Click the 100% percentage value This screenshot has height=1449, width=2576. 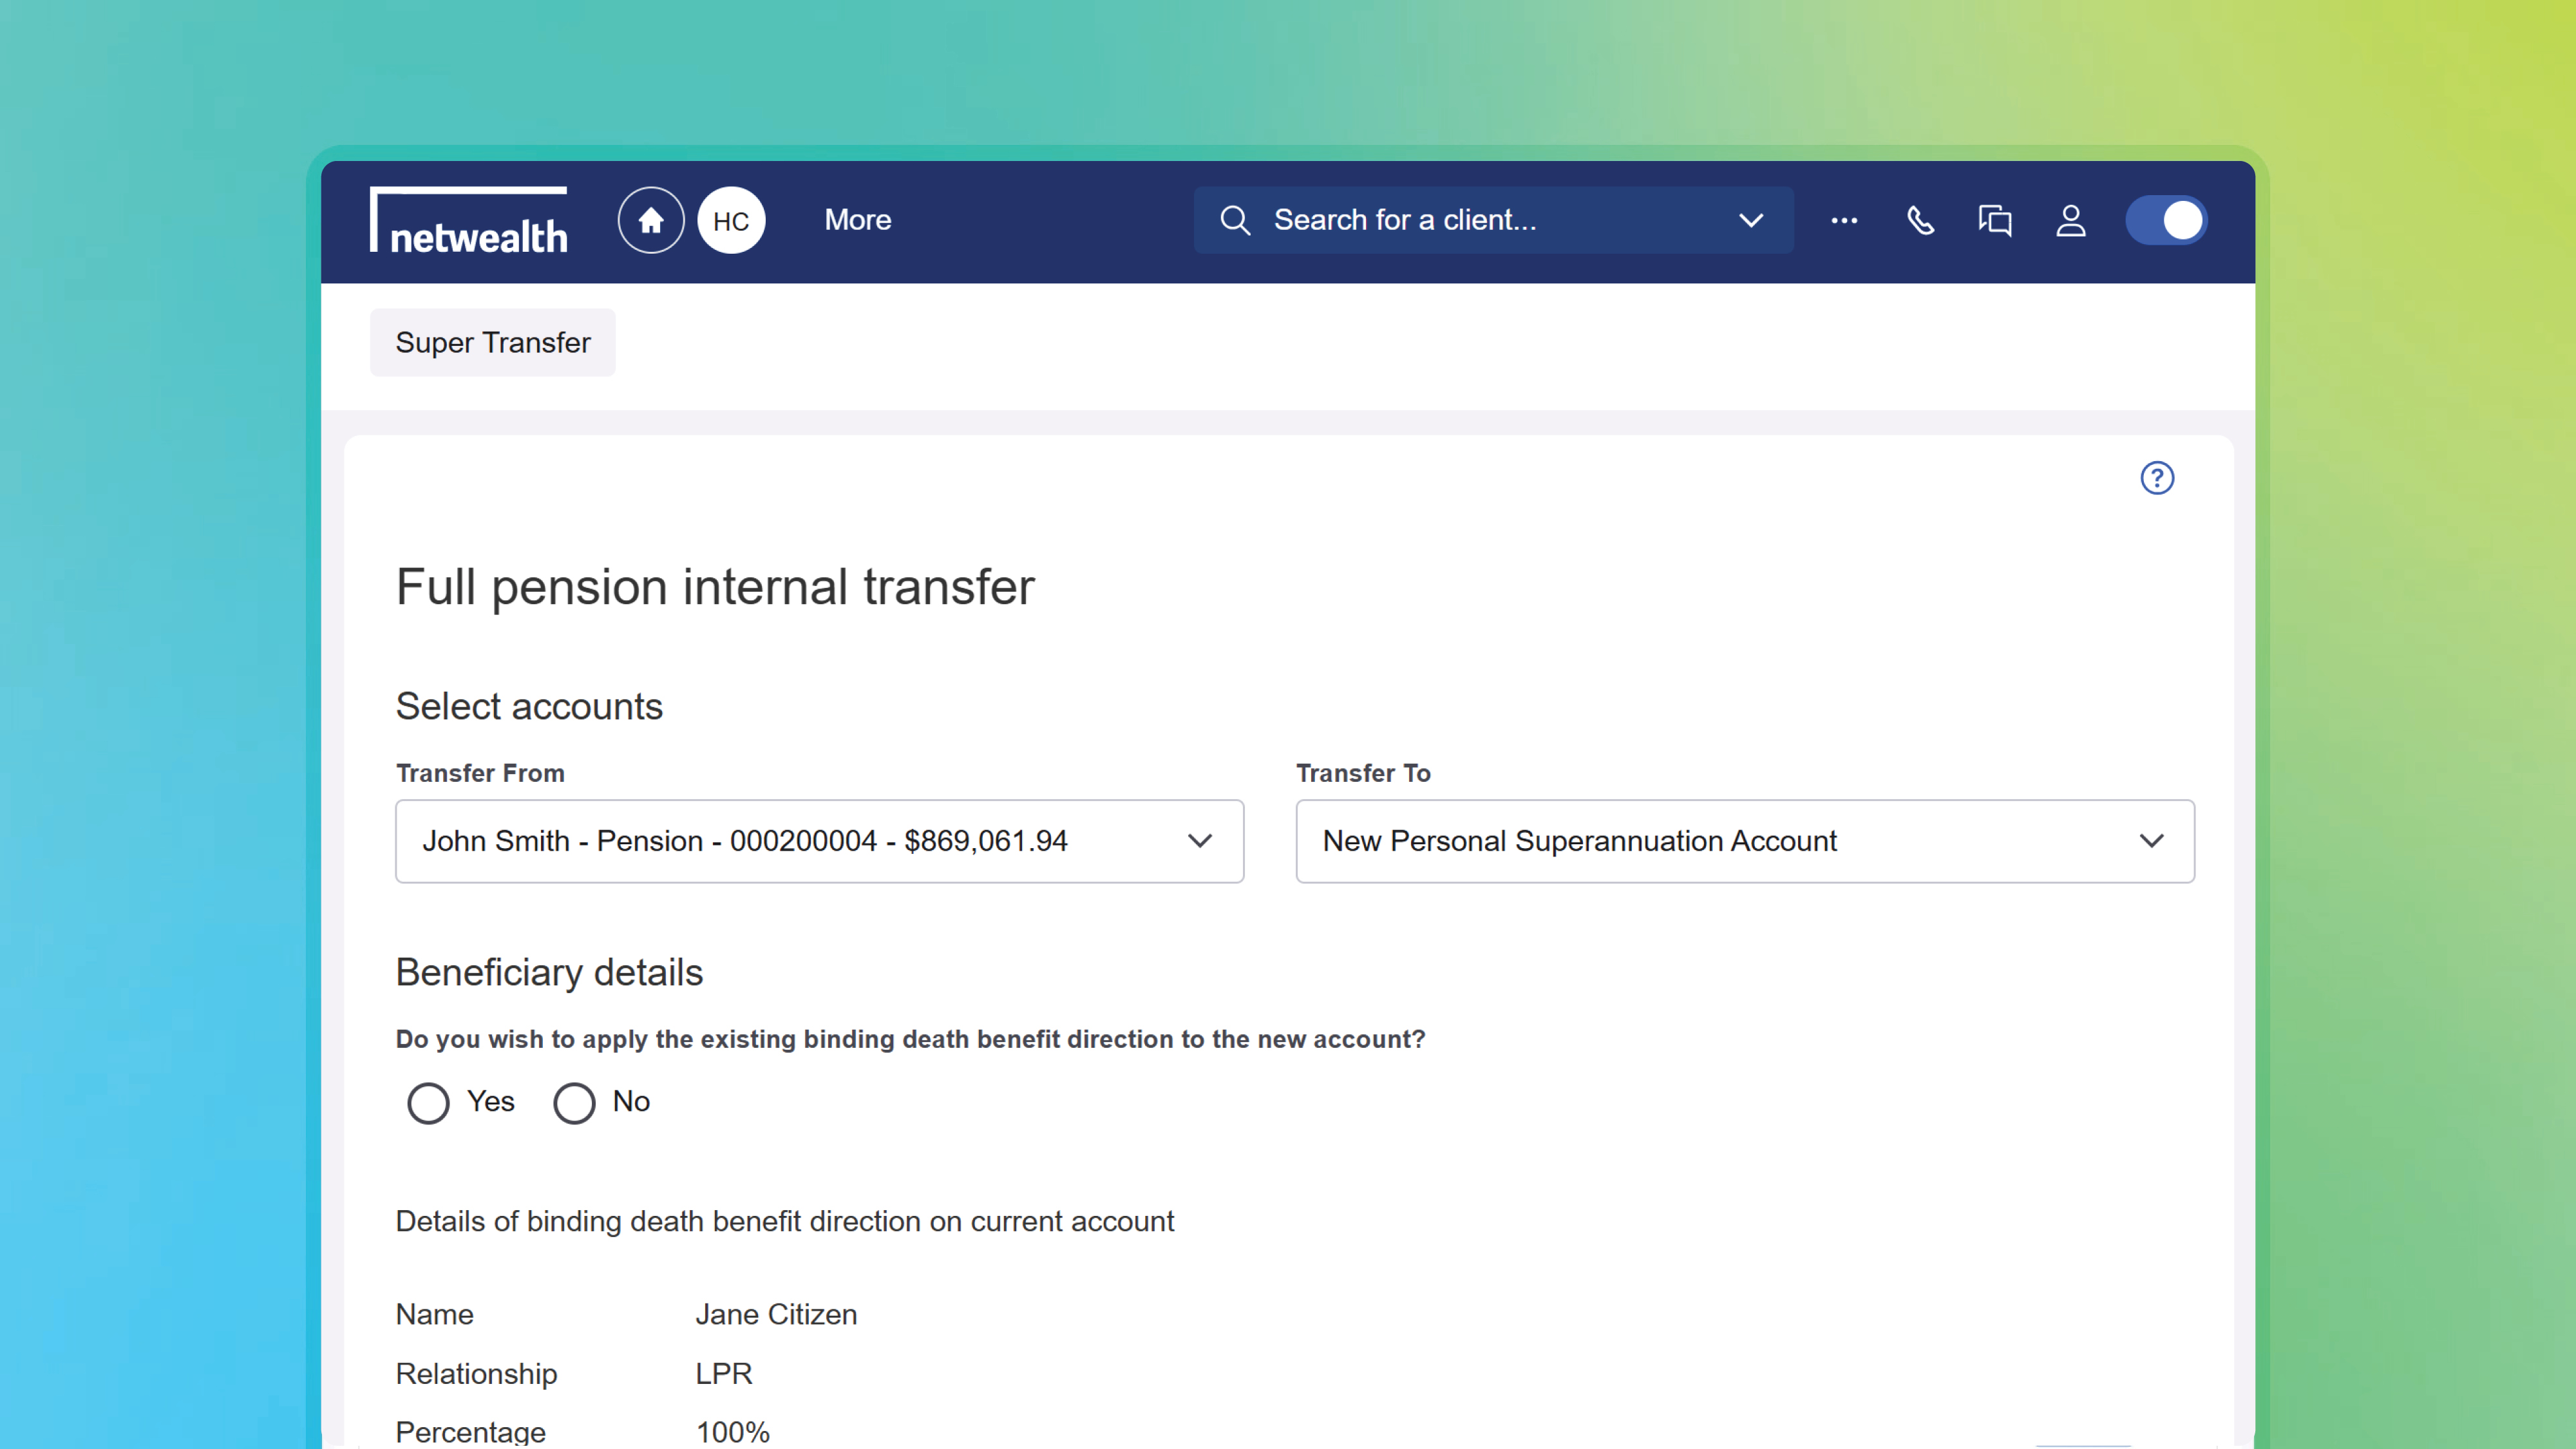[733, 1432]
